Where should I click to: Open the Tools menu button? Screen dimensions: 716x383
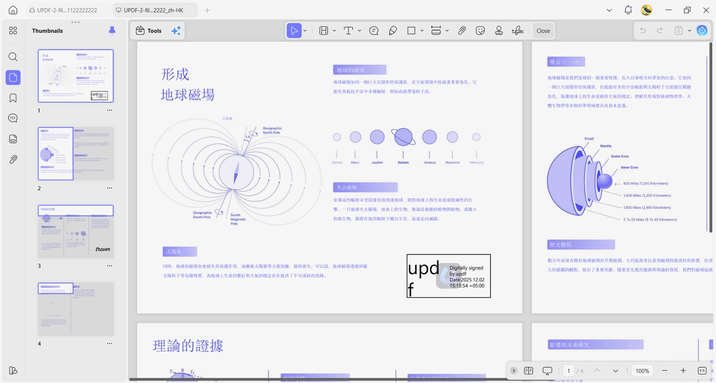click(149, 31)
